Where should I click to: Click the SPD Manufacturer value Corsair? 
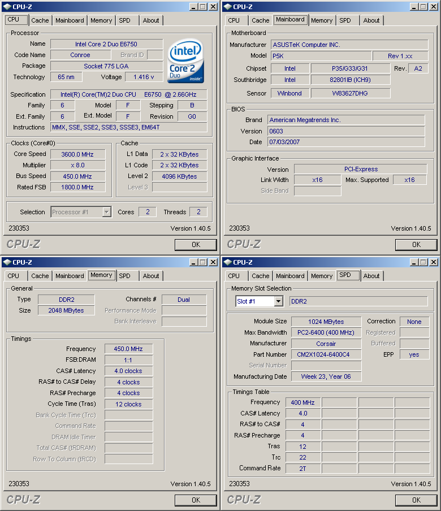pos(326,344)
